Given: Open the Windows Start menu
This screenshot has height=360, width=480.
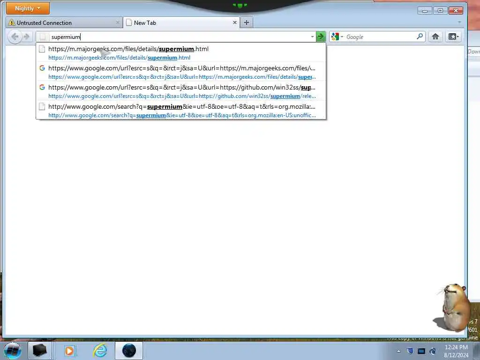Looking at the screenshot, I should coord(13,351).
